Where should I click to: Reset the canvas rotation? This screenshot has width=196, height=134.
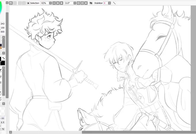86,3
